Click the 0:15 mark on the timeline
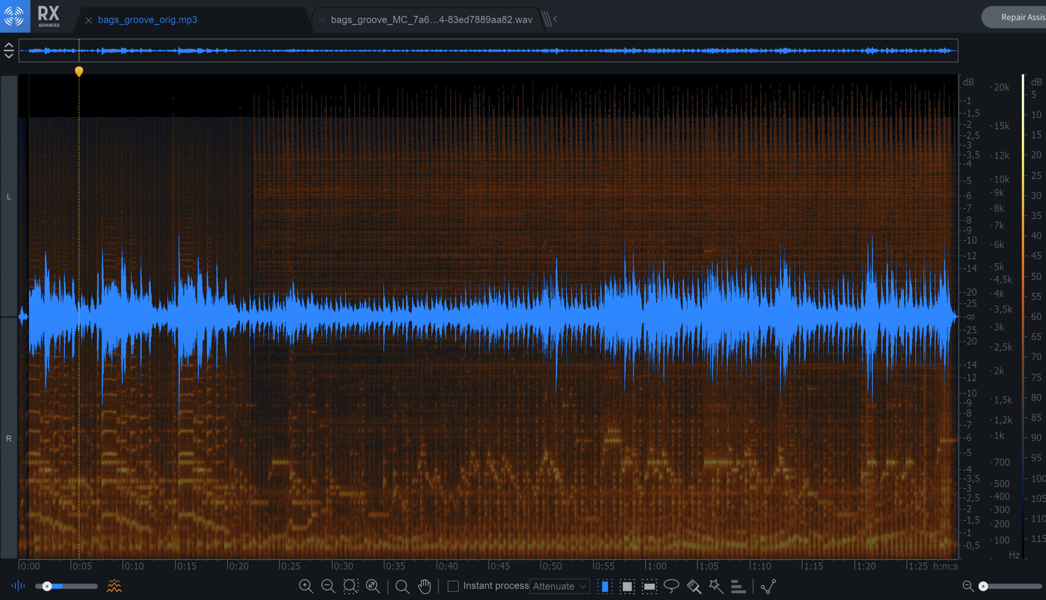The image size is (1046, 600). point(185,566)
